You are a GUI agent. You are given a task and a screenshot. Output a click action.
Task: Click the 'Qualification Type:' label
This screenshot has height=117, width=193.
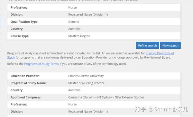tap(24, 22)
